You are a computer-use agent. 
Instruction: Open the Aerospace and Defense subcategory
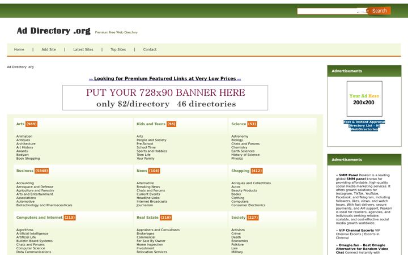[x=35, y=187]
